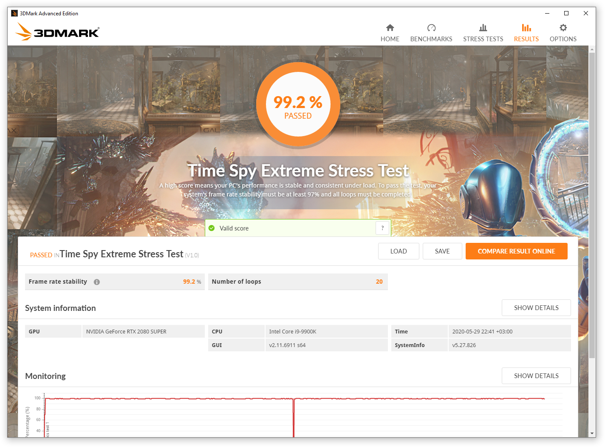This screenshot has height=447, width=605.
Task: Click the question mark help button
Action: (382, 228)
